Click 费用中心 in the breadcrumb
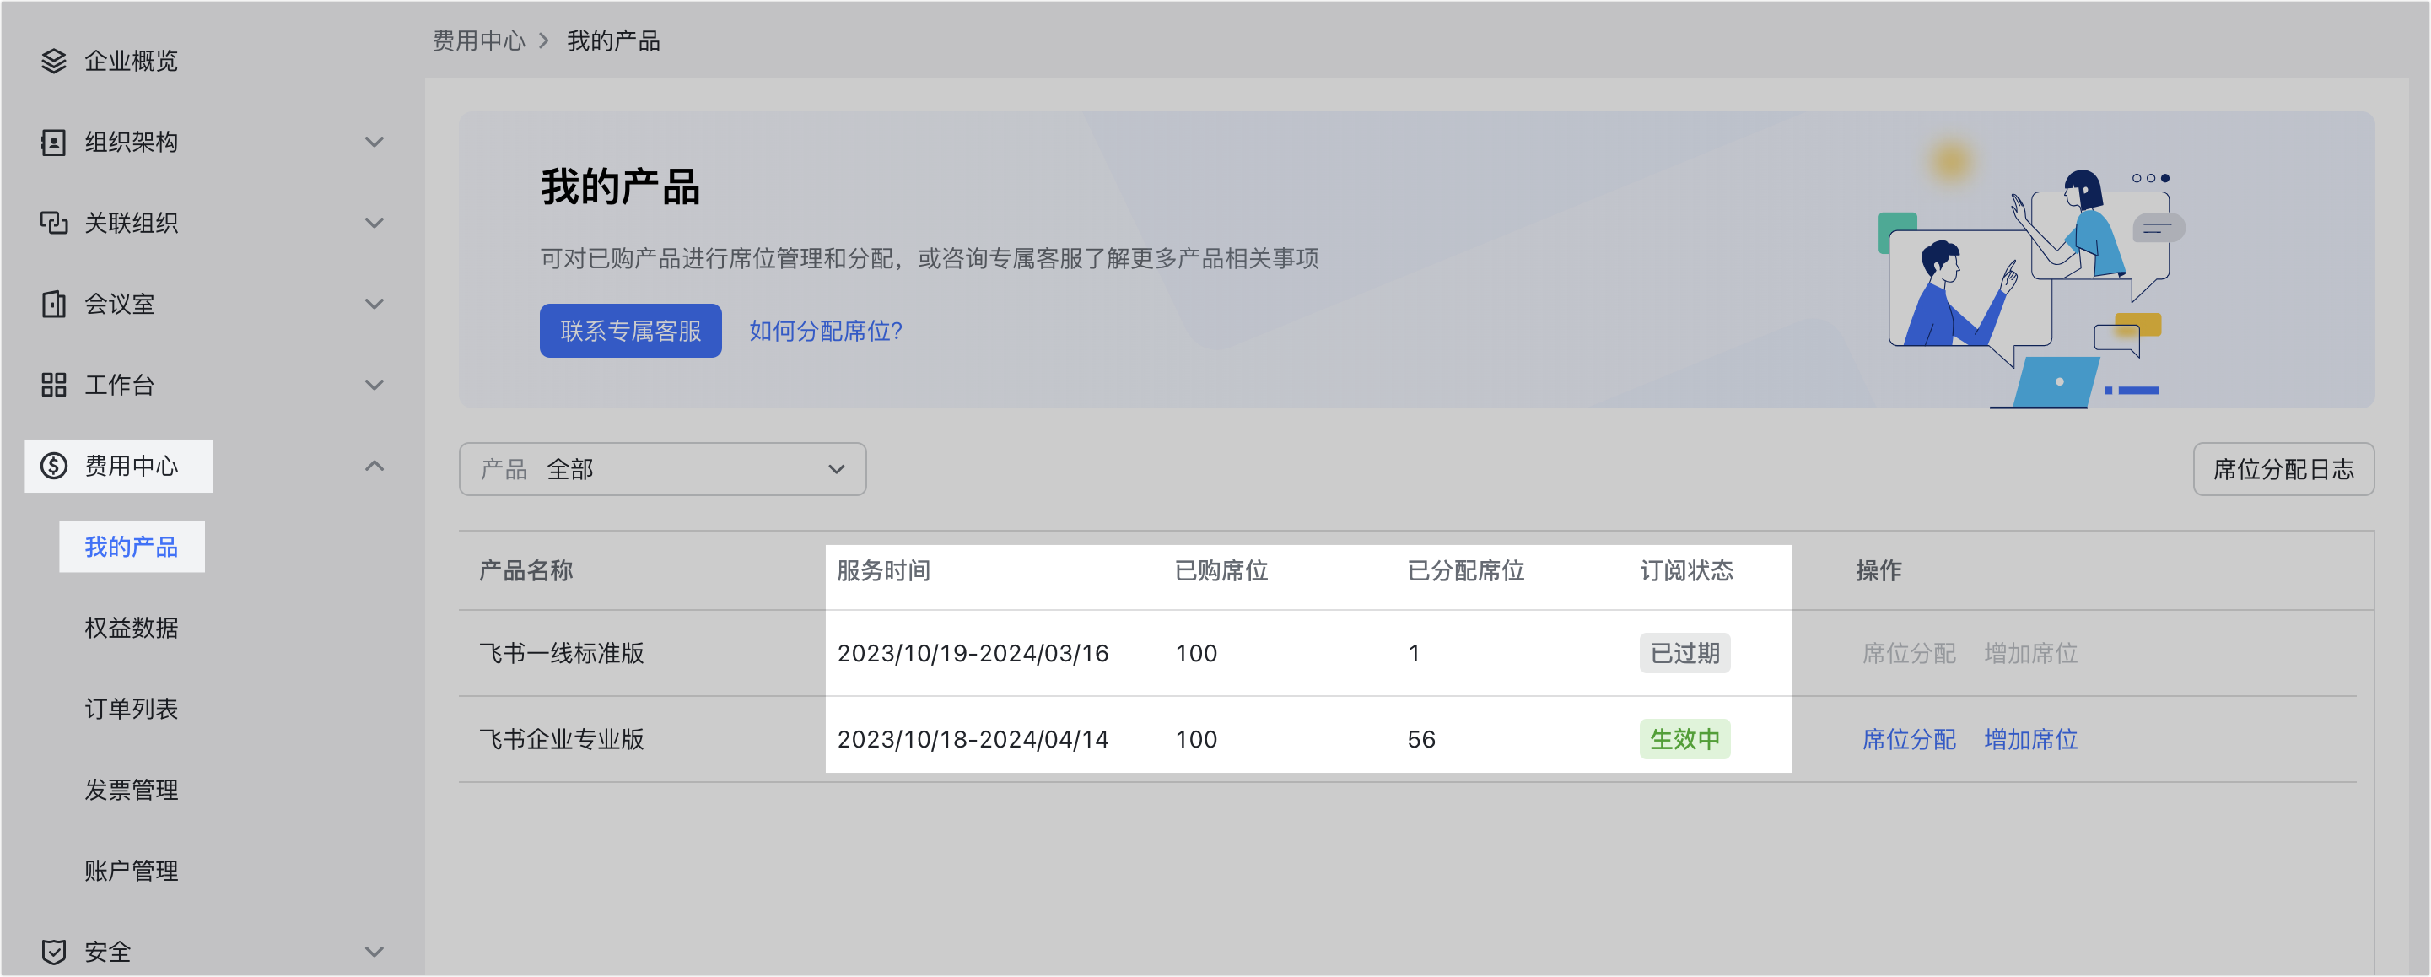Viewport: 2431px width, 977px height. pos(479,40)
